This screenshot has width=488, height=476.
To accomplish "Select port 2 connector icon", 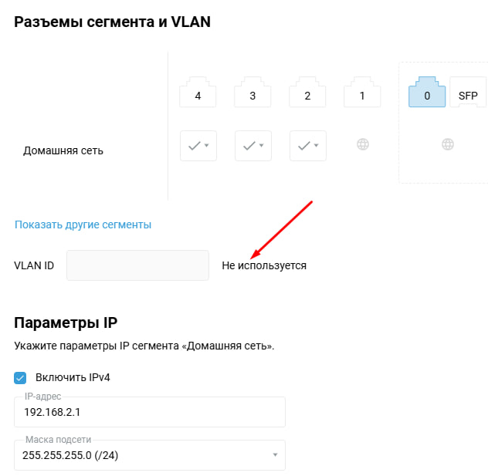I will (307, 92).
